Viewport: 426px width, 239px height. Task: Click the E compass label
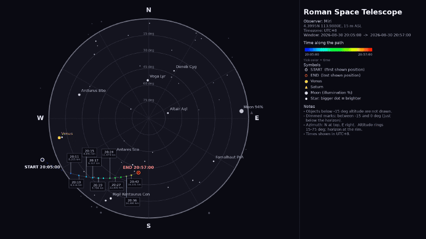point(257,118)
